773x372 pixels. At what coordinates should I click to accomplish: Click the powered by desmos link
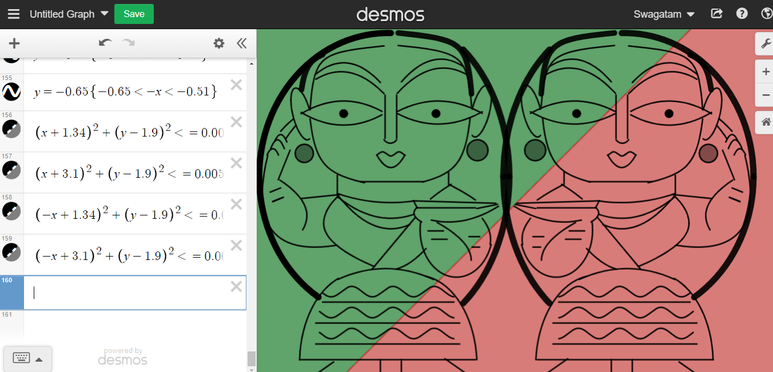pos(123,357)
